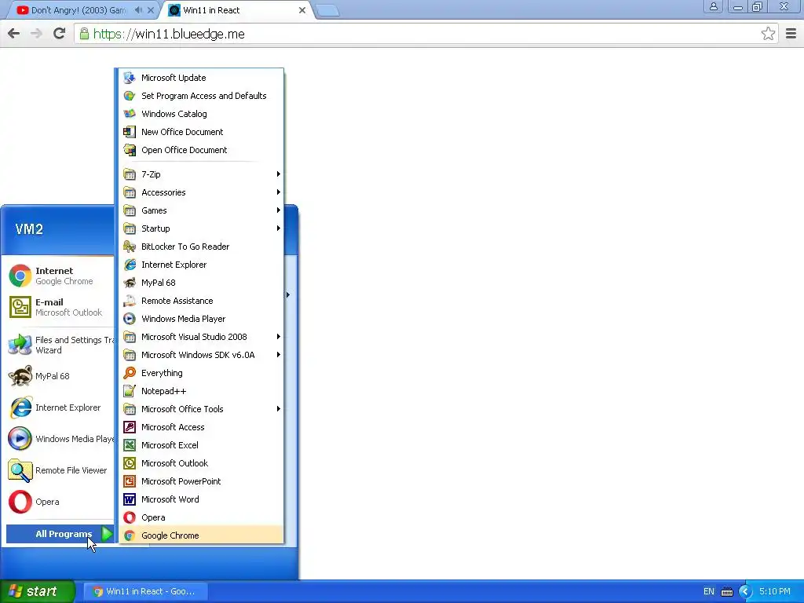Image resolution: width=804 pixels, height=603 pixels.
Task: Mute audio on the YouTube tab
Action: [x=138, y=9]
